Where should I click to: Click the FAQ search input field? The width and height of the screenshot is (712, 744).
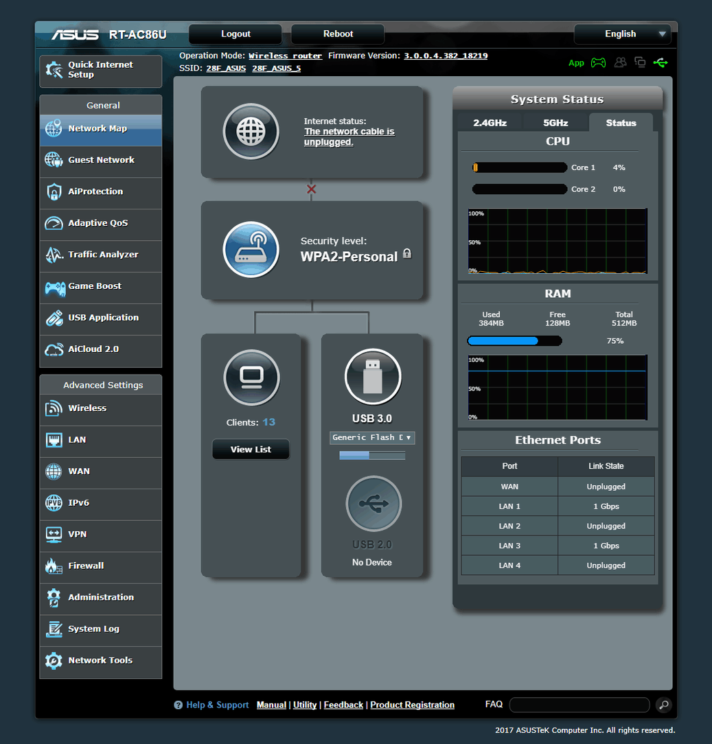[579, 705]
